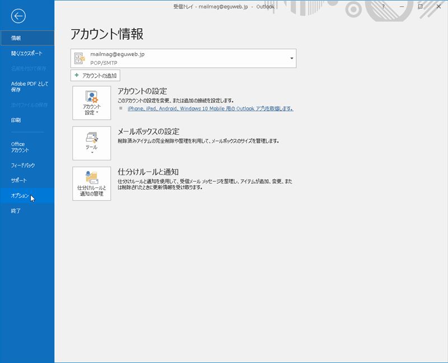Open 開く/エクスポート in the sidebar
This screenshot has height=363, width=448.
(26, 54)
